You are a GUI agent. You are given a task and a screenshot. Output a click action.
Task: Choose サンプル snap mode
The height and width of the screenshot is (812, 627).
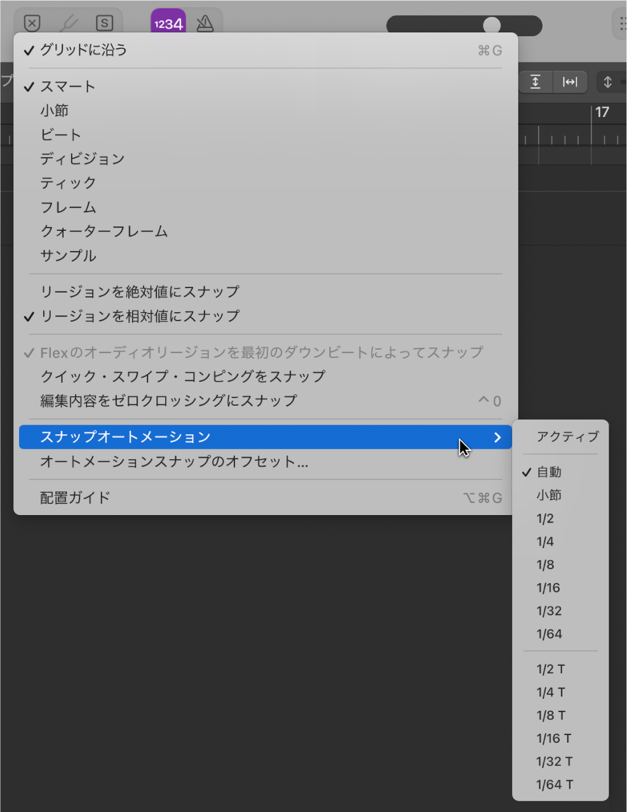tap(67, 256)
